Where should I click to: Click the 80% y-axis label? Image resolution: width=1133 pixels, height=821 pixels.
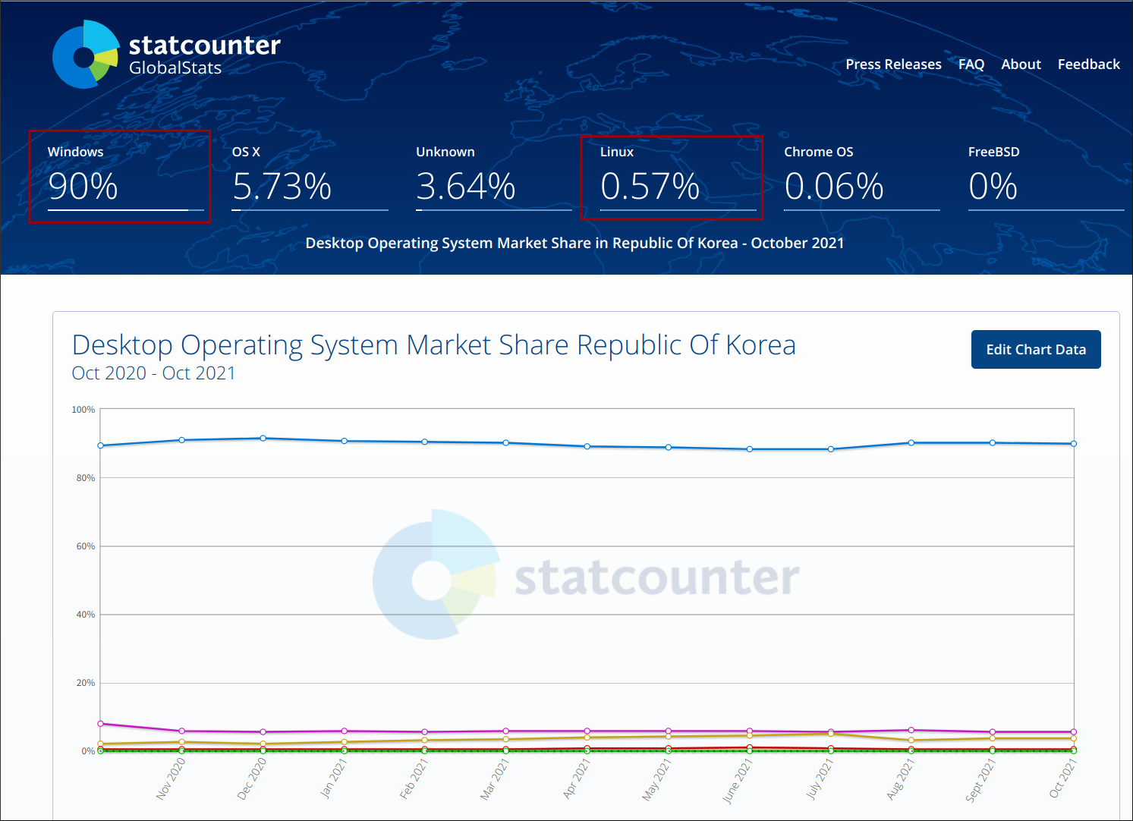coord(86,478)
